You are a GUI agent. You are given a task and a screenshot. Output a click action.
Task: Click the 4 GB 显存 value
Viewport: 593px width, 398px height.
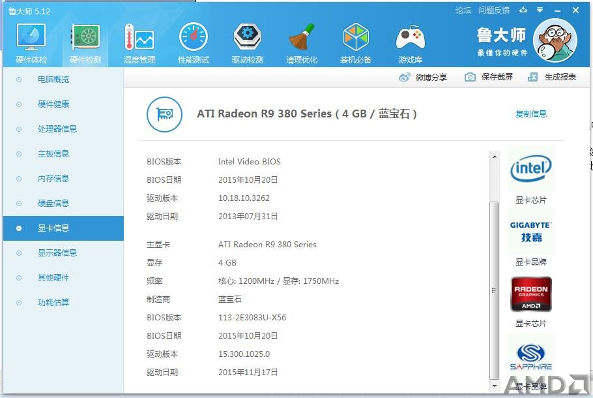click(x=227, y=263)
